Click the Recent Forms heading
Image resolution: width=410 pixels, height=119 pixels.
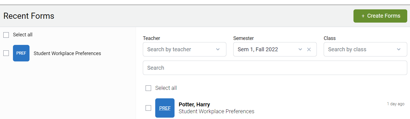(x=29, y=16)
